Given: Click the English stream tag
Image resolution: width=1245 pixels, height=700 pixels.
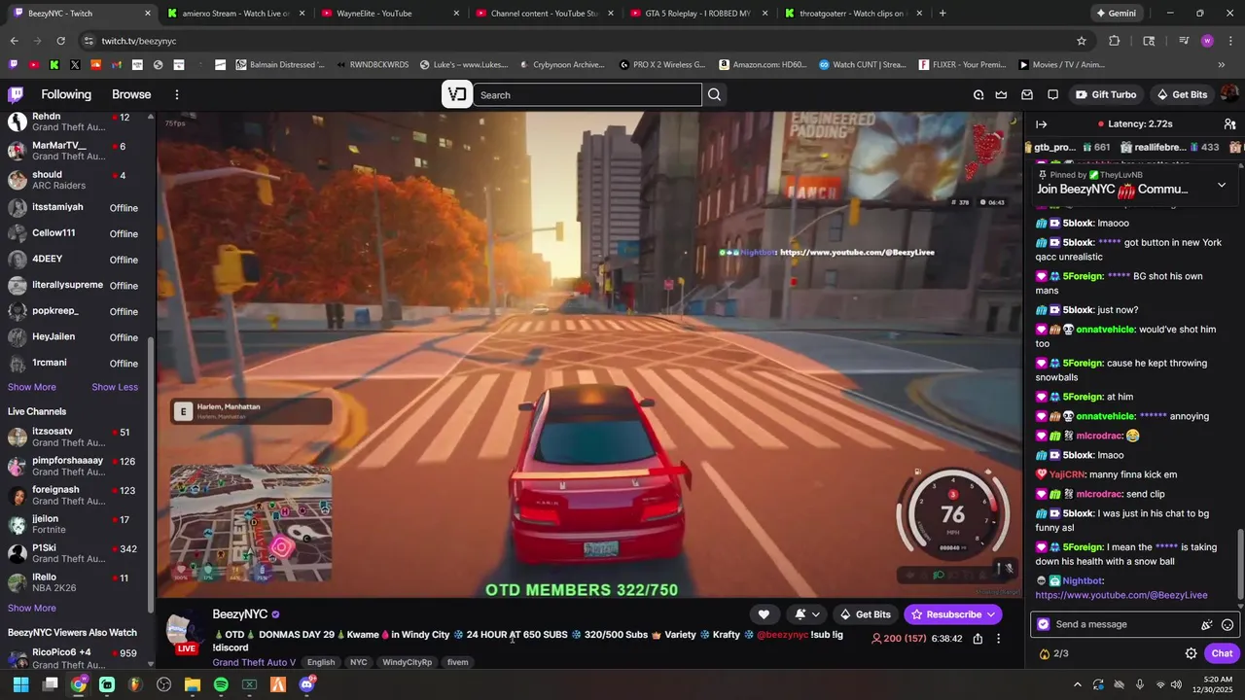Looking at the screenshot, I should tap(321, 662).
